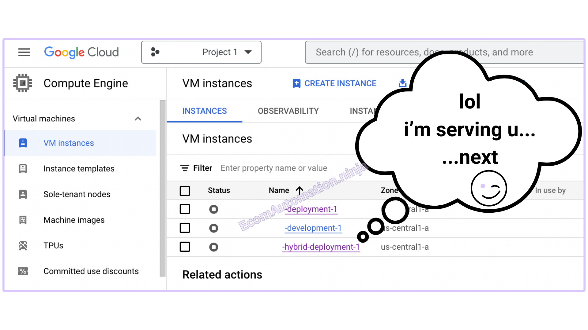Click the VM instances sidebar icon
588x330 pixels.
coord(23,143)
